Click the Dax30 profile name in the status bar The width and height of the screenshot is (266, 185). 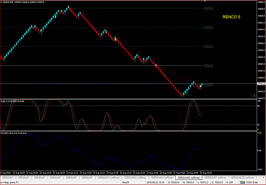click(126, 182)
